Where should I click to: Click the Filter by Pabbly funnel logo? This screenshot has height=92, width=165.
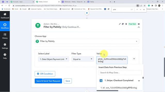coord(38,26)
